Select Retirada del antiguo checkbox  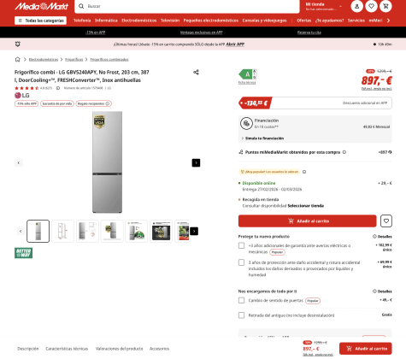(x=241, y=315)
